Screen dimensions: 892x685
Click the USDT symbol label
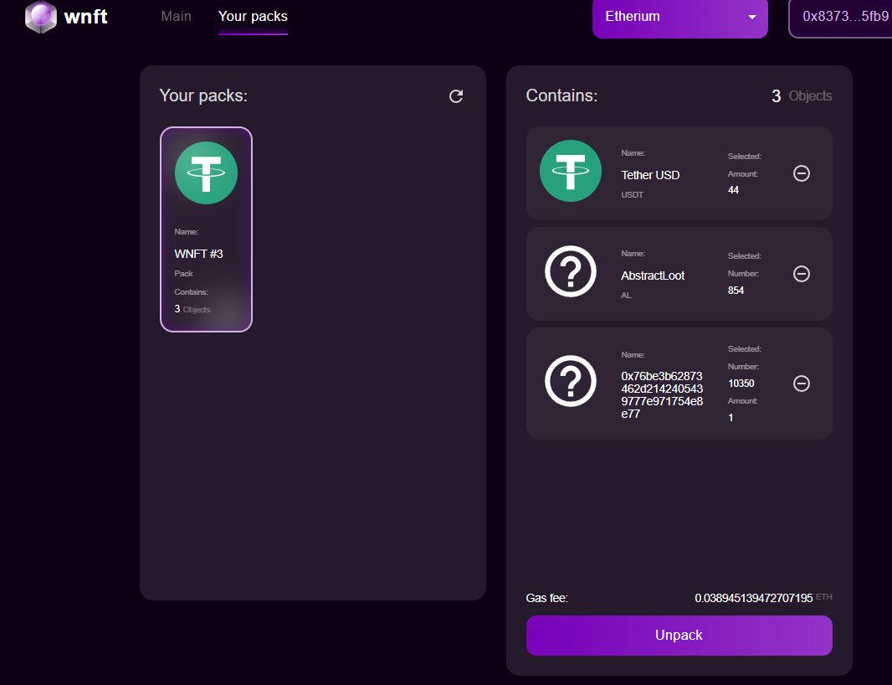632,195
